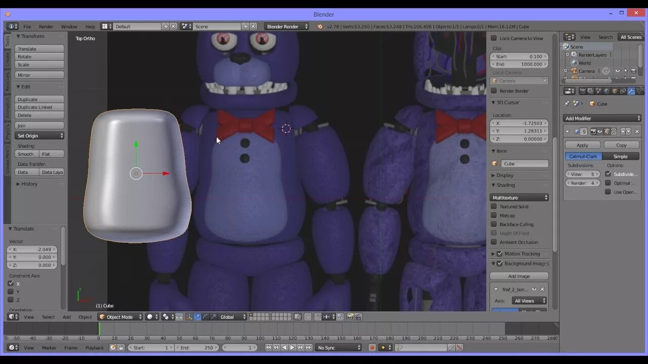Image resolution: width=648 pixels, height=364 pixels.
Task: Play the animation forward
Action: click(292, 347)
